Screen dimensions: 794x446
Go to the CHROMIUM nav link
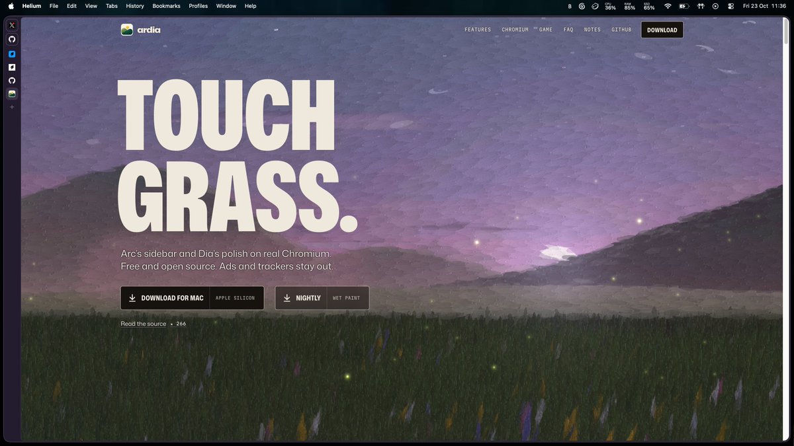point(515,30)
